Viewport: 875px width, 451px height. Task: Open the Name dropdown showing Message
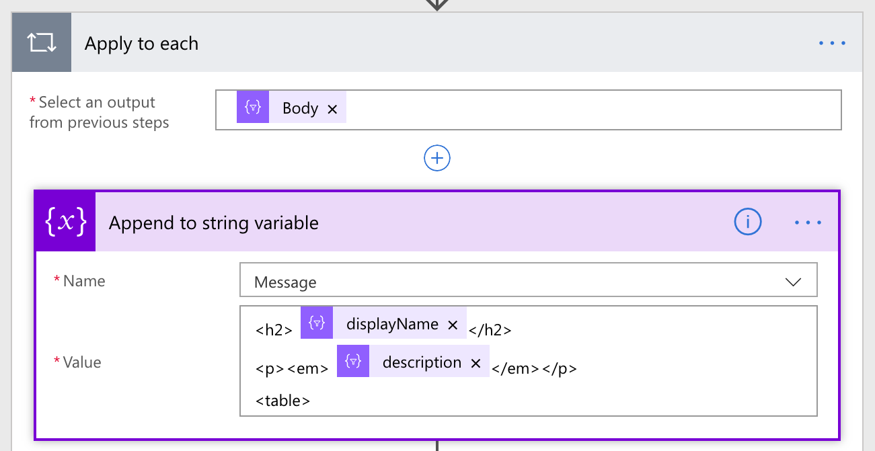click(x=518, y=282)
